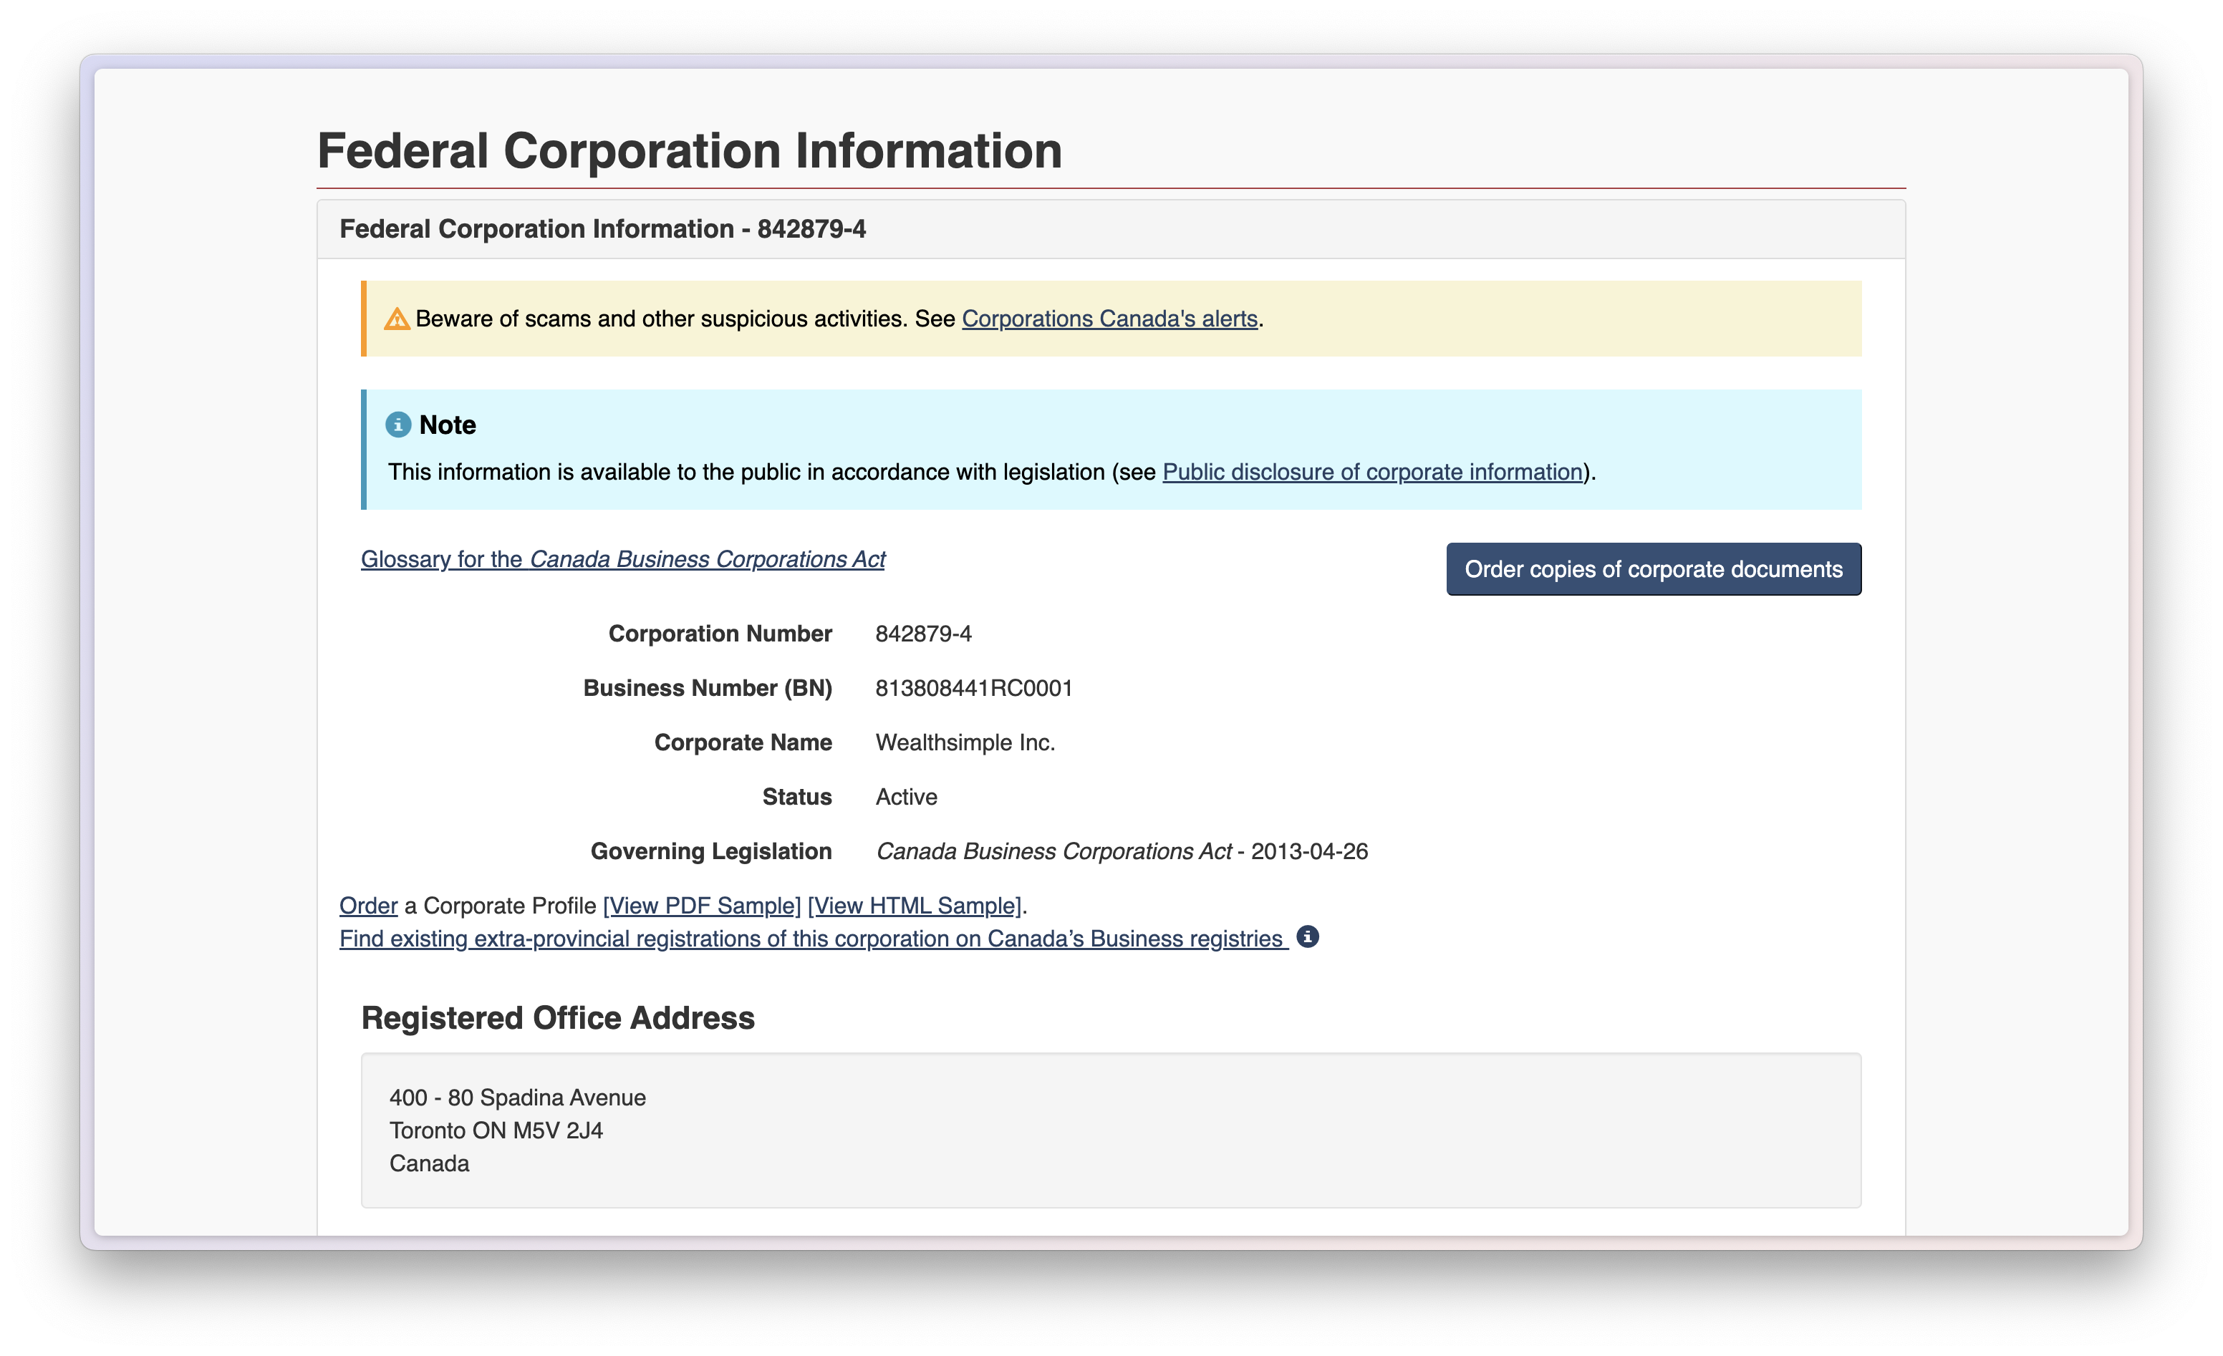Click the Status value Active

tap(906, 797)
